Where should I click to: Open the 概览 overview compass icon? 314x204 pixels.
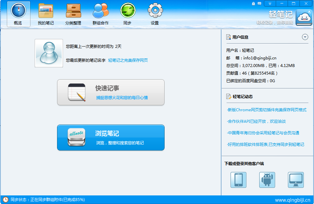pyautogui.click(x=18, y=11)
